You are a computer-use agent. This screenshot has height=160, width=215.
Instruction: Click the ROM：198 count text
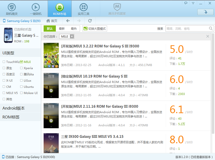(22, 41)
